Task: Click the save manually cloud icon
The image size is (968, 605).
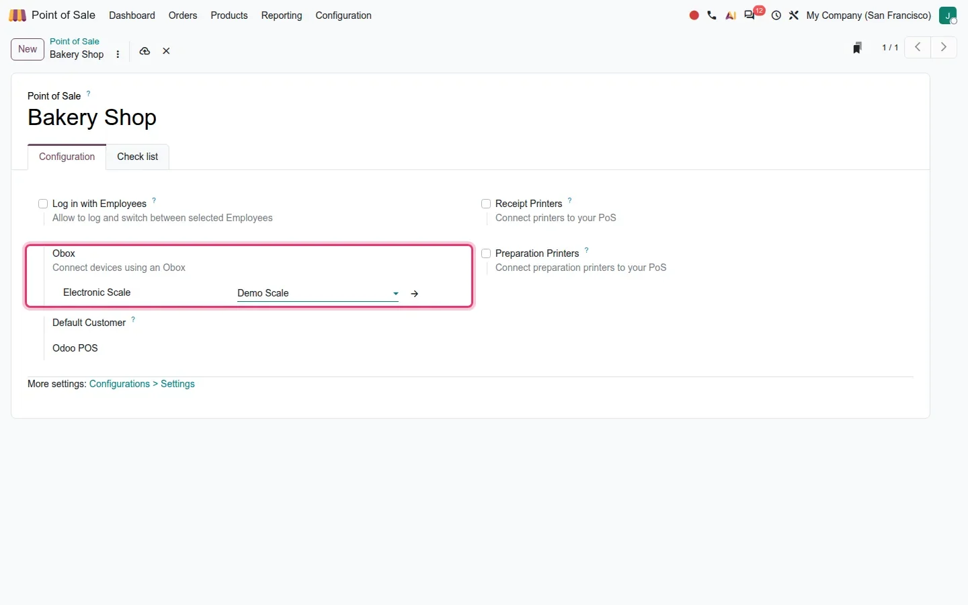Action: (x=145, y=51)
